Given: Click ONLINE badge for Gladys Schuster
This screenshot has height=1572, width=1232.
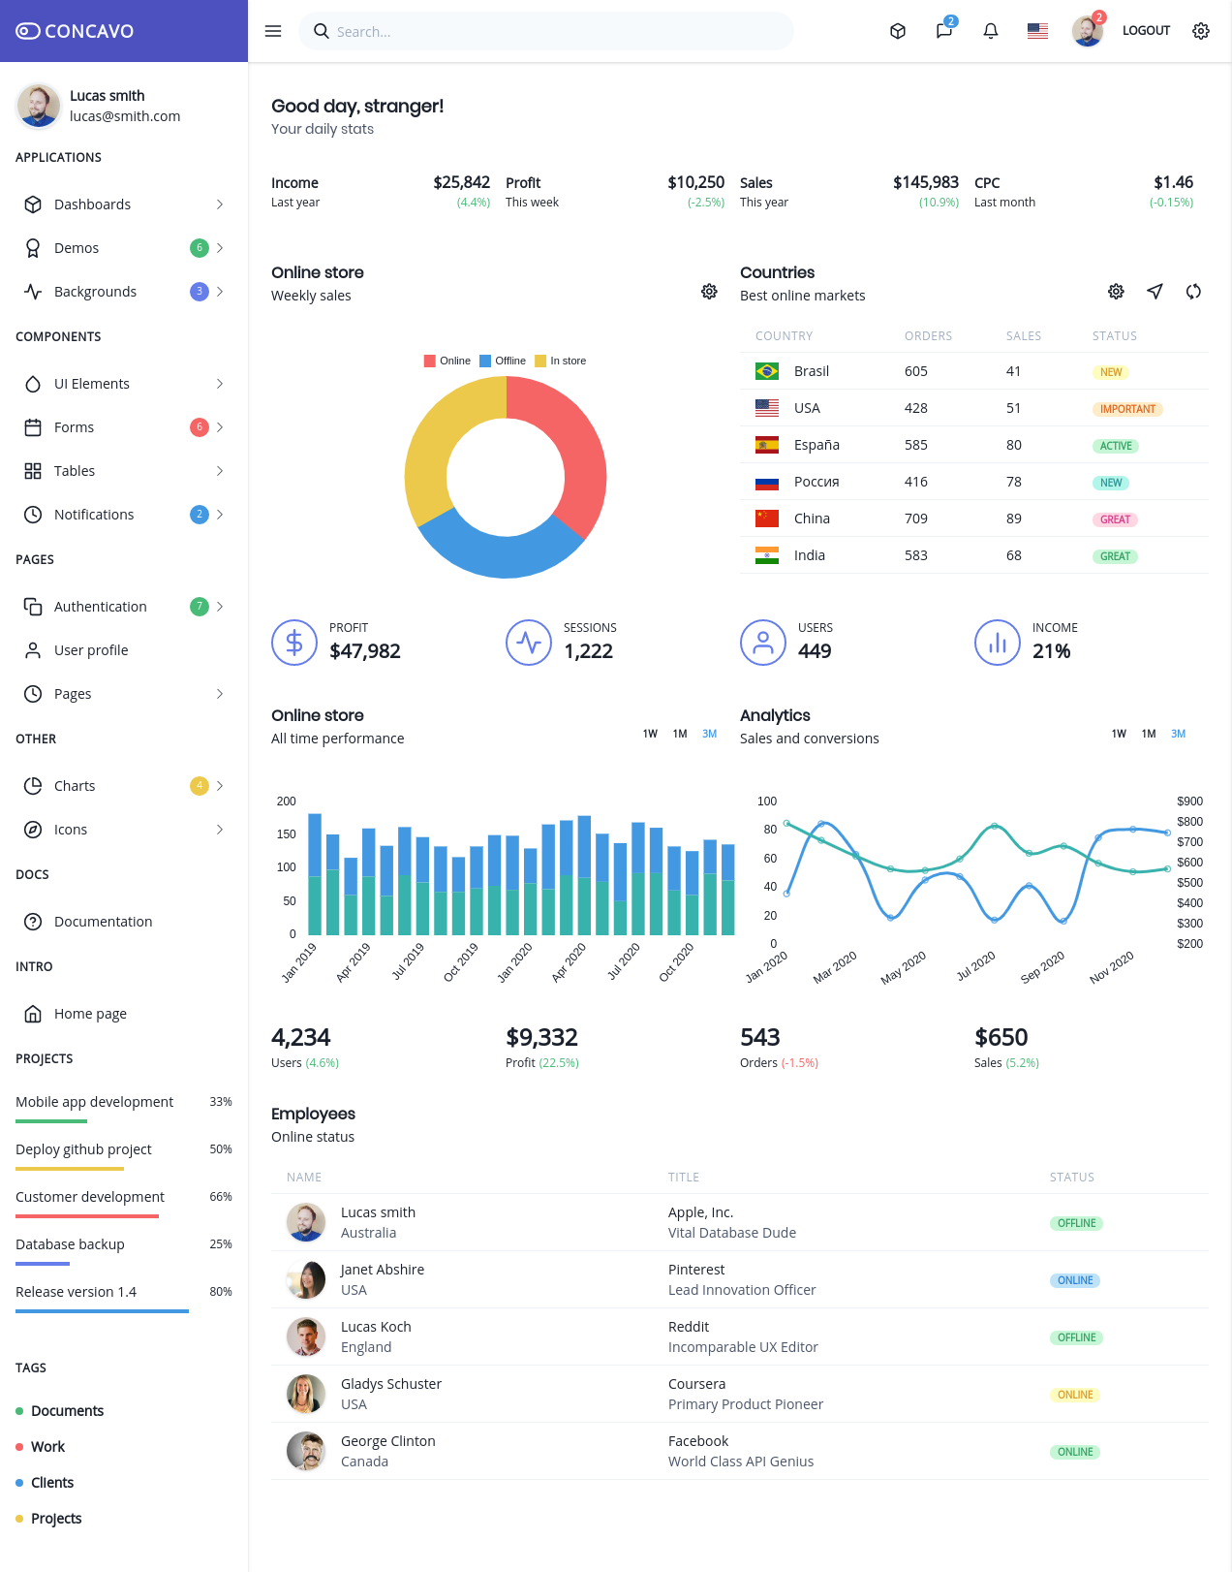Looking at the screenshot, I should pyautogui.click(x=1075, y=1395).
